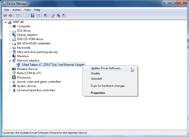
Task: Choose Update Driver Software... from context menu
Action: (x=110, y=68)
